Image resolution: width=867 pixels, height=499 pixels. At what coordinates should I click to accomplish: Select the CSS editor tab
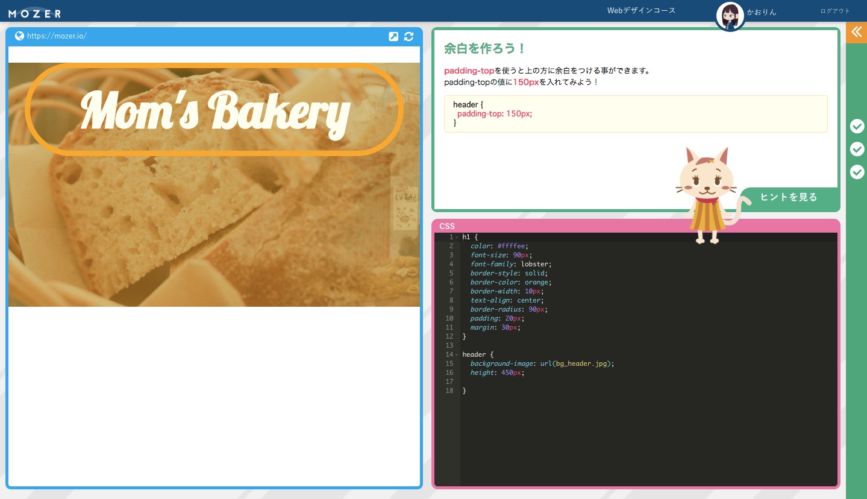(x=447, y=226)
